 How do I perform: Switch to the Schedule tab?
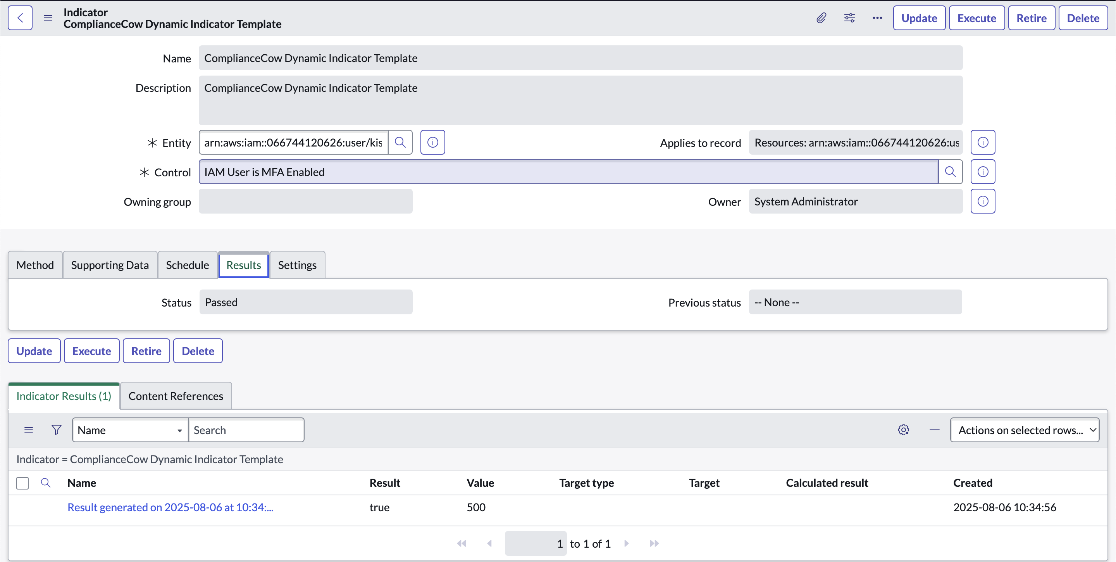tap(187, 265)
